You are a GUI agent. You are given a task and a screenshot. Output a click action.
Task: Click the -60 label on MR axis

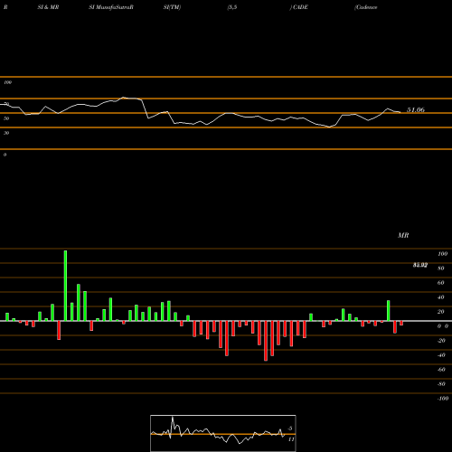click(441, 370)
